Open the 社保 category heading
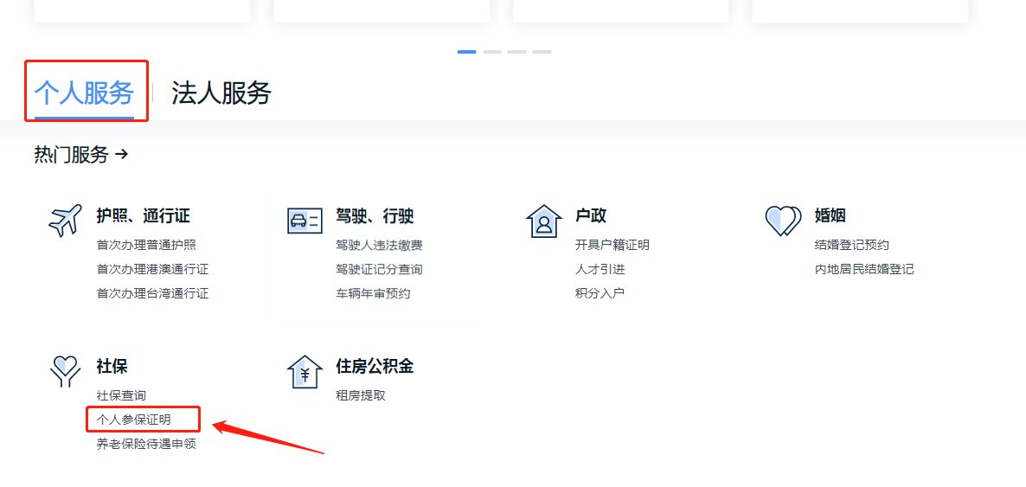This screenshot has height=487, width=1026. [112, 367]
